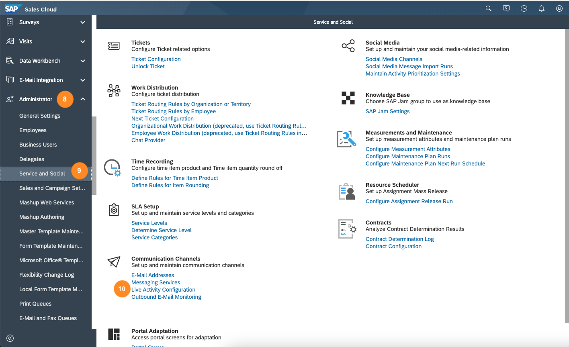Open Employees in sidebar
Screen dimensions: 569x347
33,130
